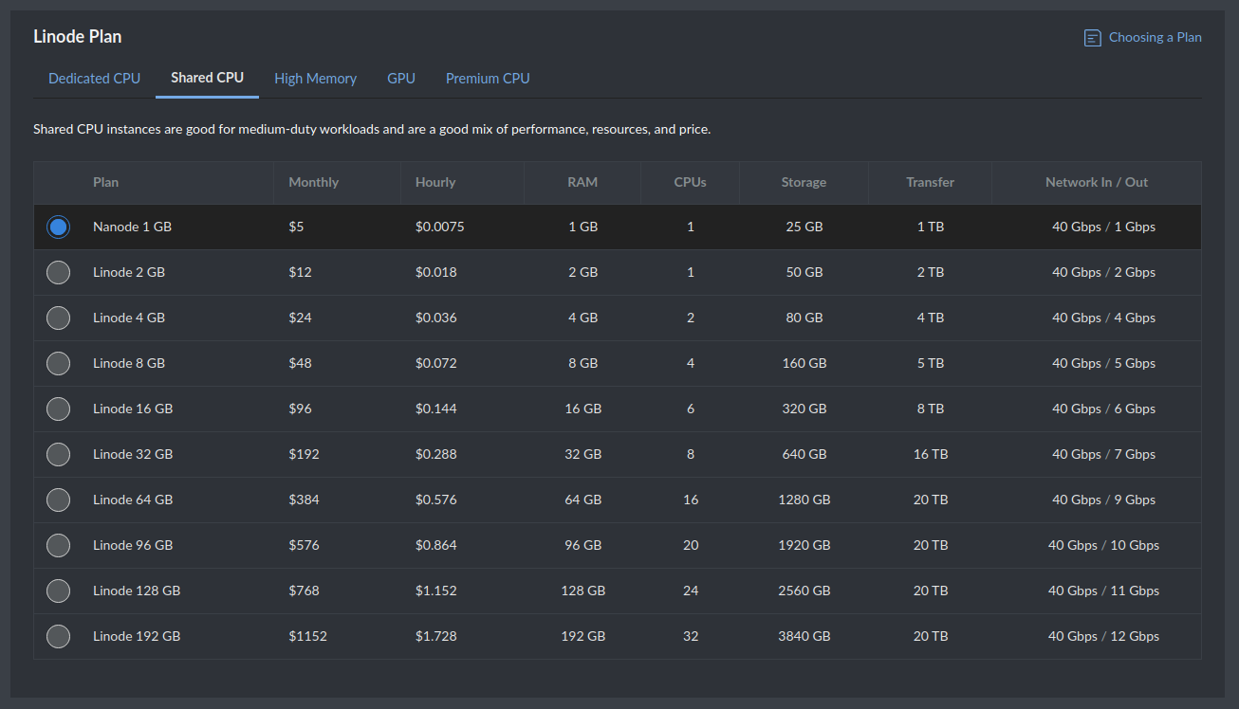The width and height of the screenshot is (1239, 709).
Task: Click the Monthly column header
Action: [313, 182]
